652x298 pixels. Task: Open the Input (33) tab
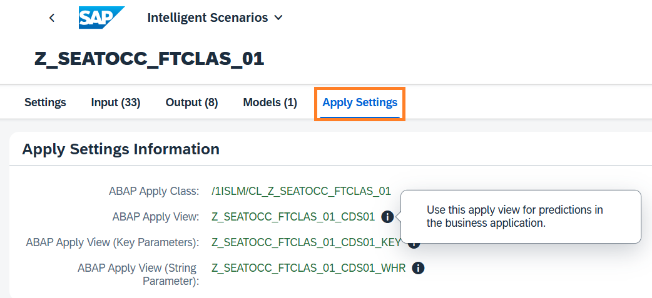coord(115,102)
